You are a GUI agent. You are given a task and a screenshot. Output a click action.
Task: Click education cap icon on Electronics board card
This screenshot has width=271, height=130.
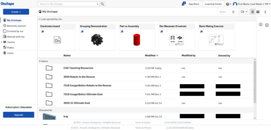tap(43, 32)
